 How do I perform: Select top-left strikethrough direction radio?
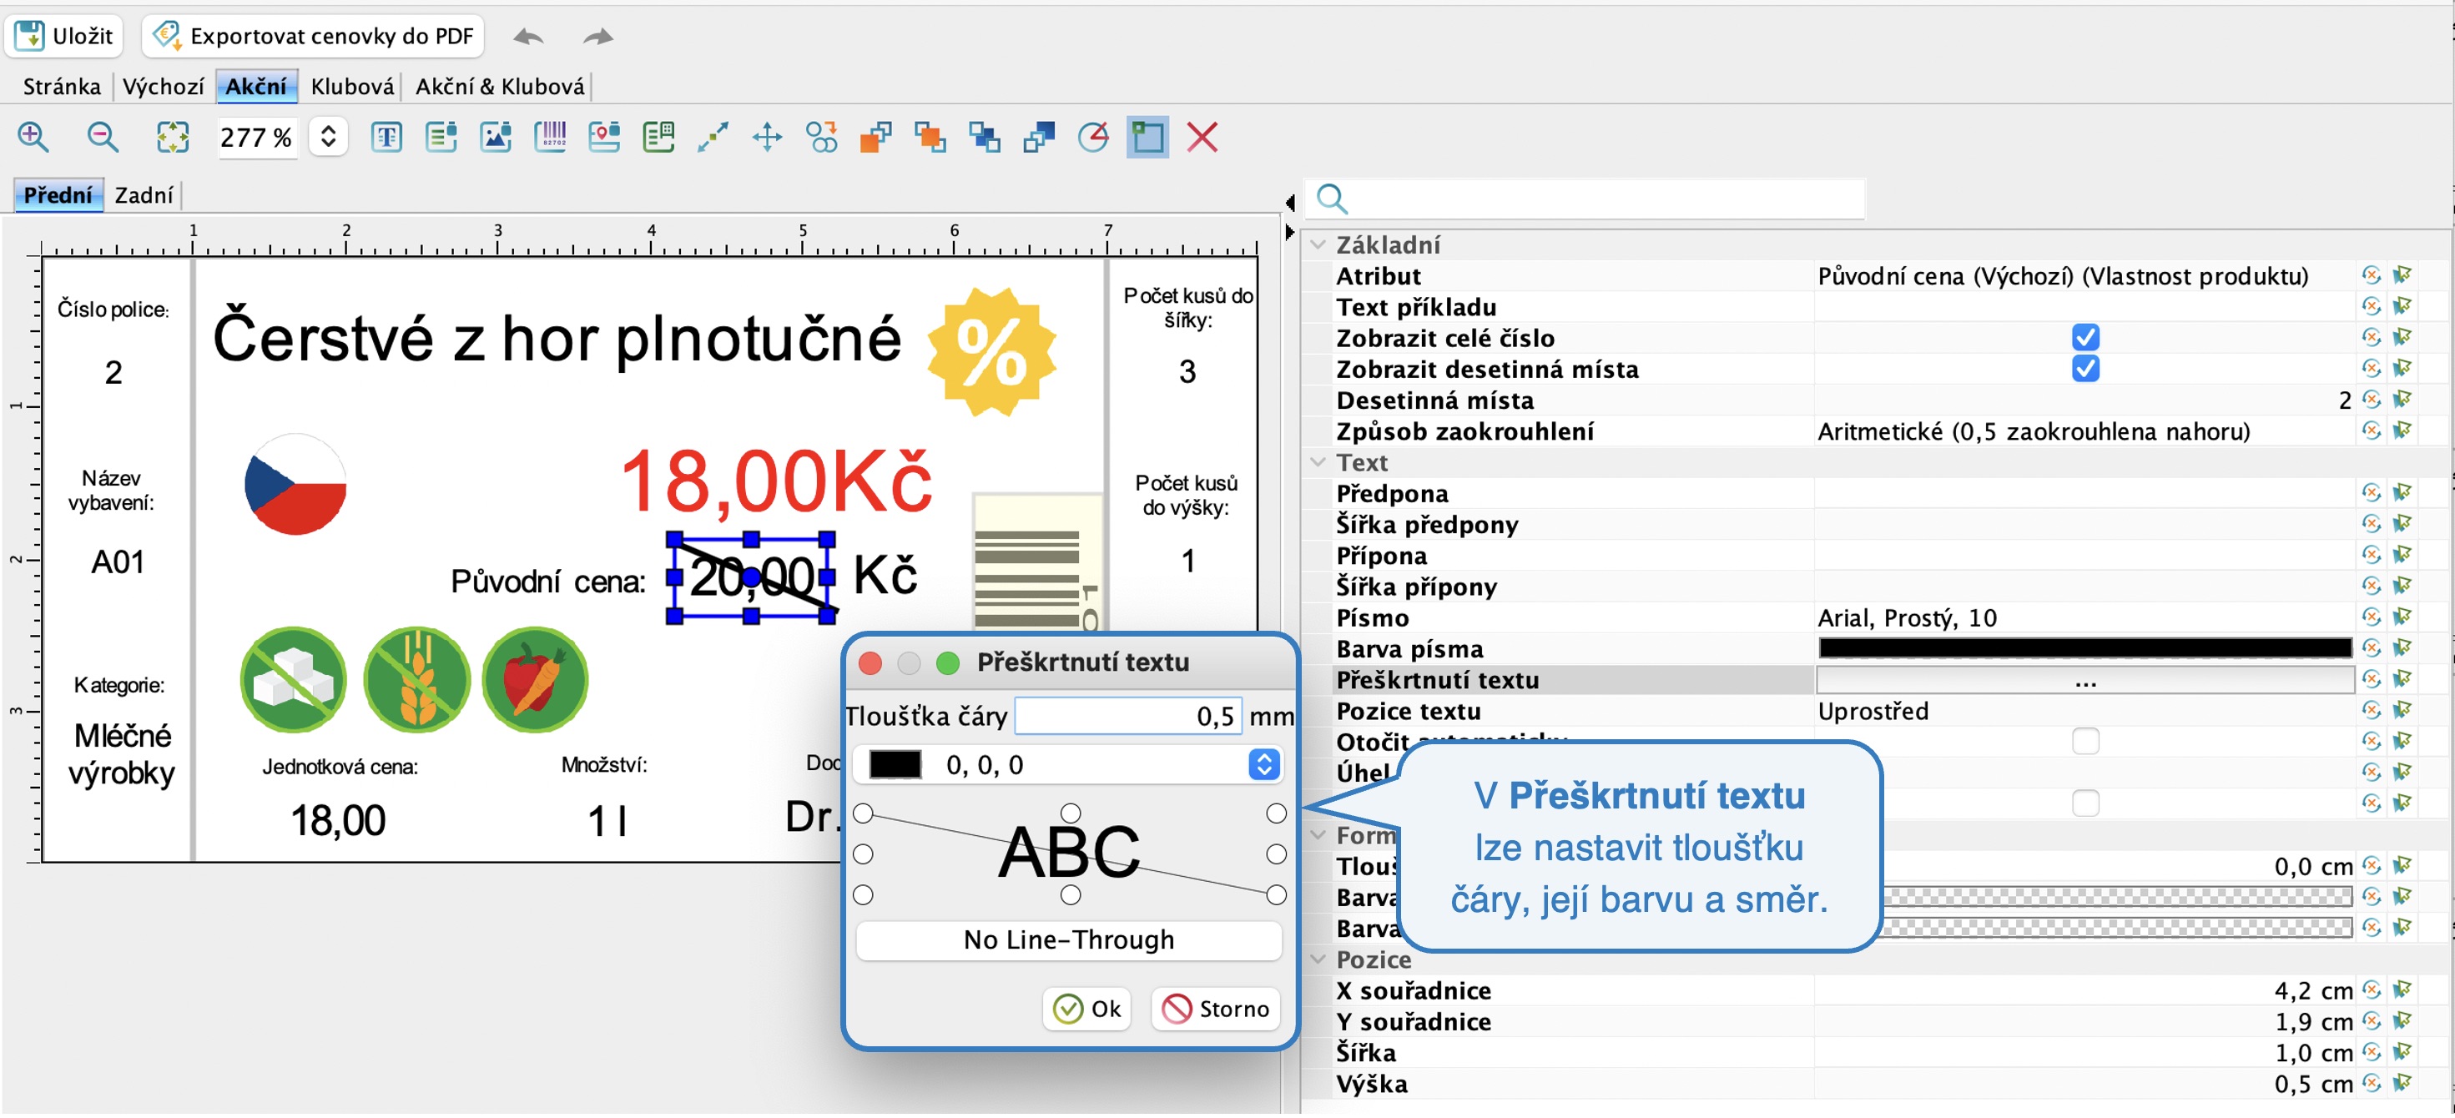click(x=864, y=814)
